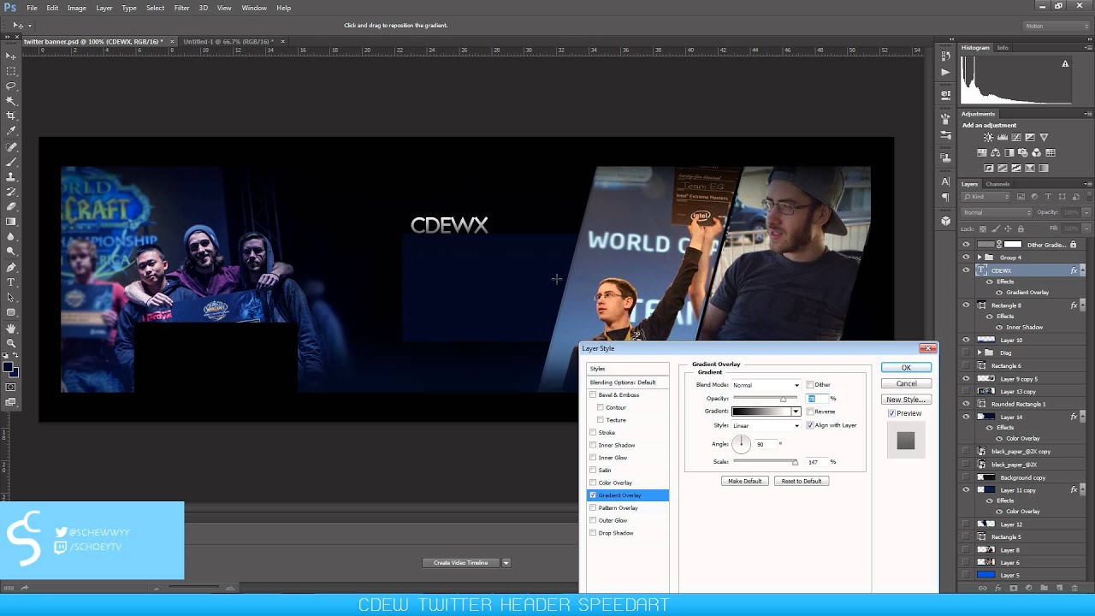The width and height of the screenshot is (1095, 616).
Task: Select the Move tool
Action: pyautogui.click(x=11, y=56)
